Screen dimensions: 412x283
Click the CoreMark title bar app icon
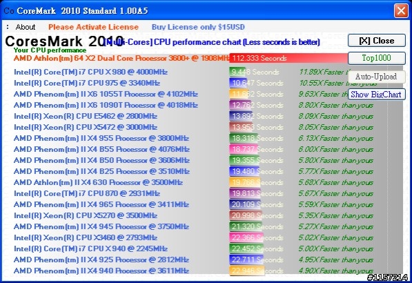coord(9,11)
